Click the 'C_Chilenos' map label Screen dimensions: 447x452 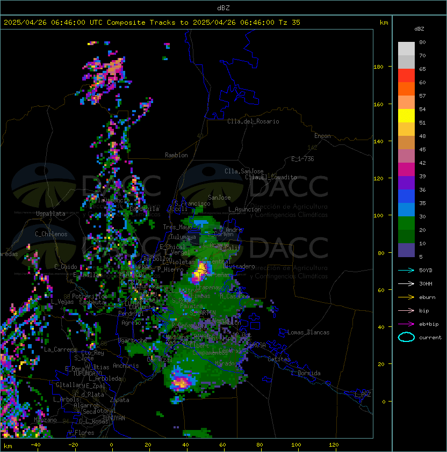[51, 234]
